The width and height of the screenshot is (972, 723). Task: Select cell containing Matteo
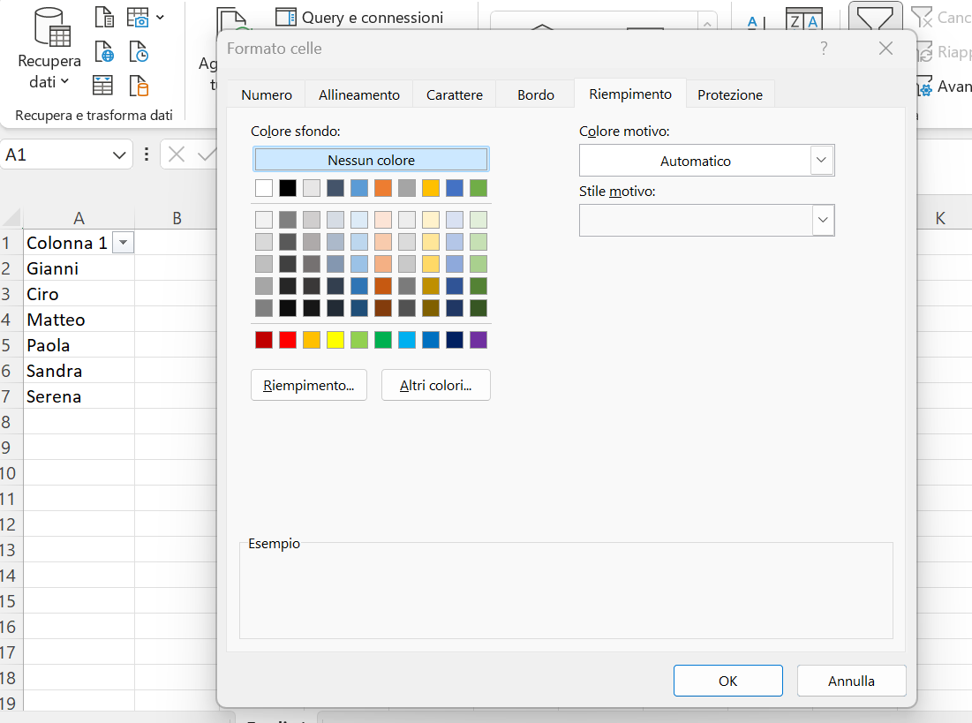coord(79,320)
